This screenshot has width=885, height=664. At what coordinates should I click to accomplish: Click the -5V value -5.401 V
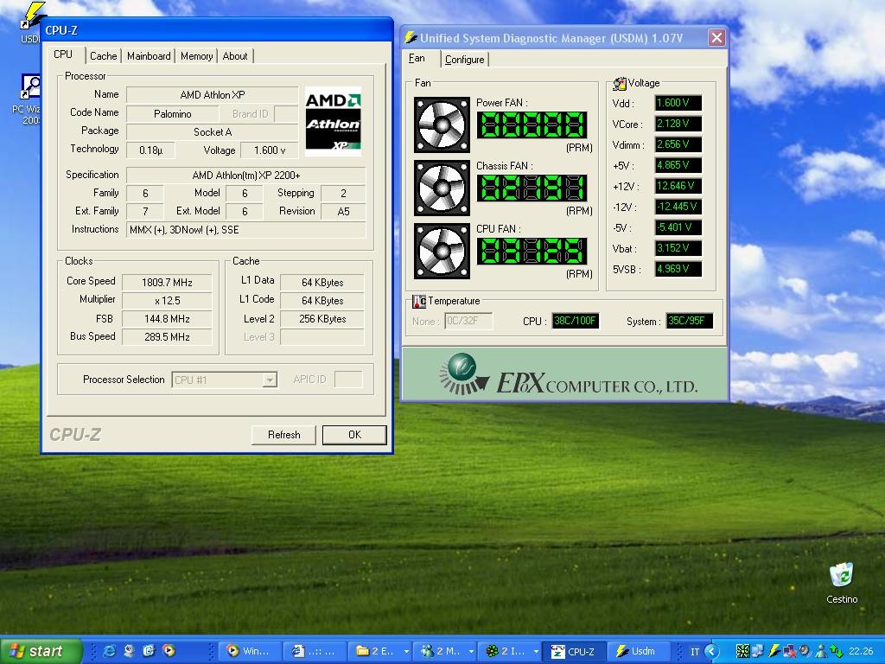[x=678, y=227]
